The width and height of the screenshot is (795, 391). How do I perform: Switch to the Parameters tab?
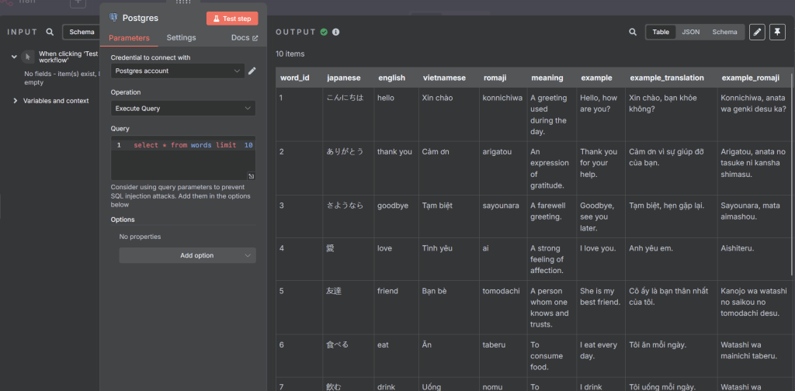(130, 38)
